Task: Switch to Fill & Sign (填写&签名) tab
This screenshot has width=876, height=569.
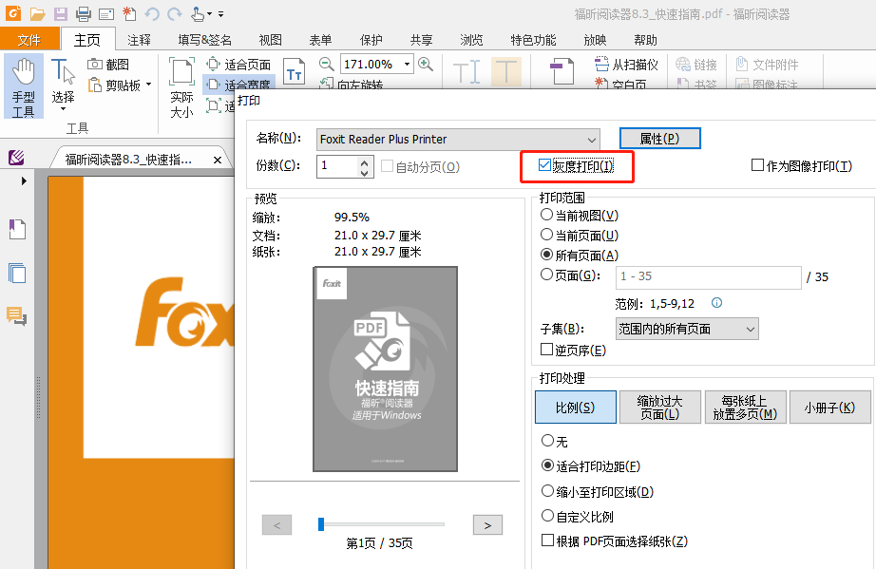Action: click(x=205, y=40)
